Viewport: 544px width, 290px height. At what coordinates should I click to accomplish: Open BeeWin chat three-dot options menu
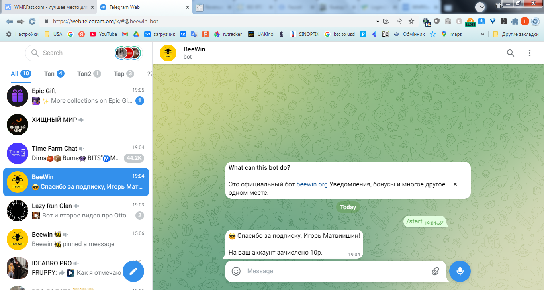[x=530, y=53]
